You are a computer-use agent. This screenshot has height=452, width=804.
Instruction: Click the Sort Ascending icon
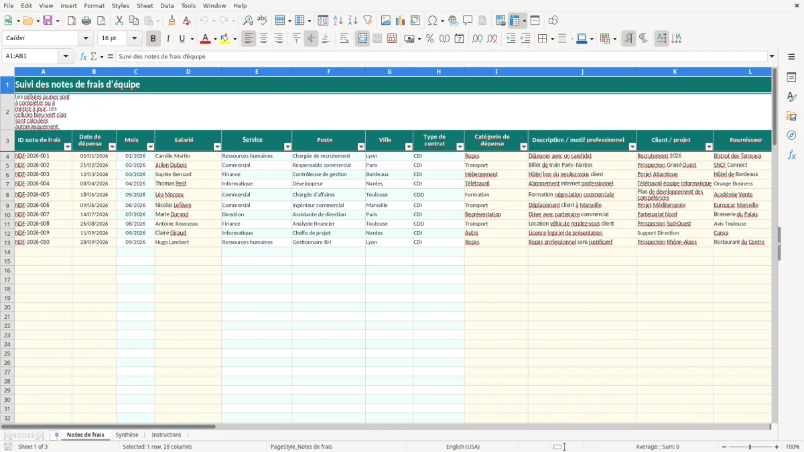[338, 21]
